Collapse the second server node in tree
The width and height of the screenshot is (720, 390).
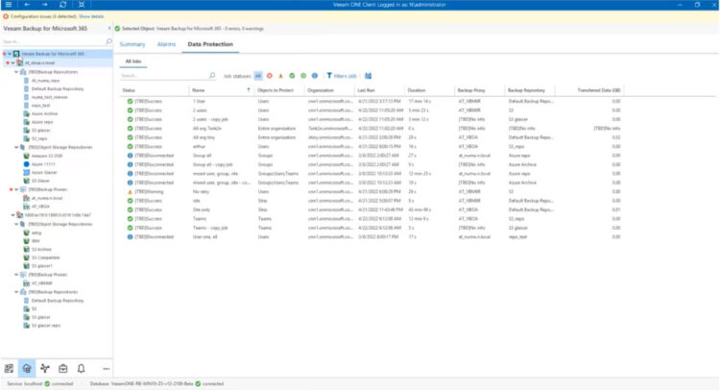point(12,214)
